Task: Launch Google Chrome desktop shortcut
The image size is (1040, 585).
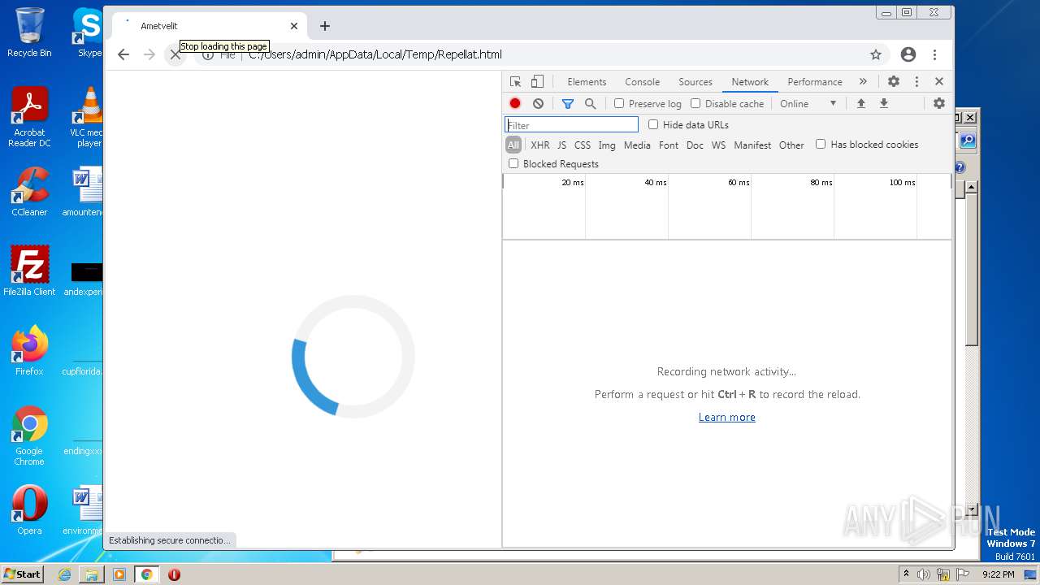Action: tap(29, 436)
